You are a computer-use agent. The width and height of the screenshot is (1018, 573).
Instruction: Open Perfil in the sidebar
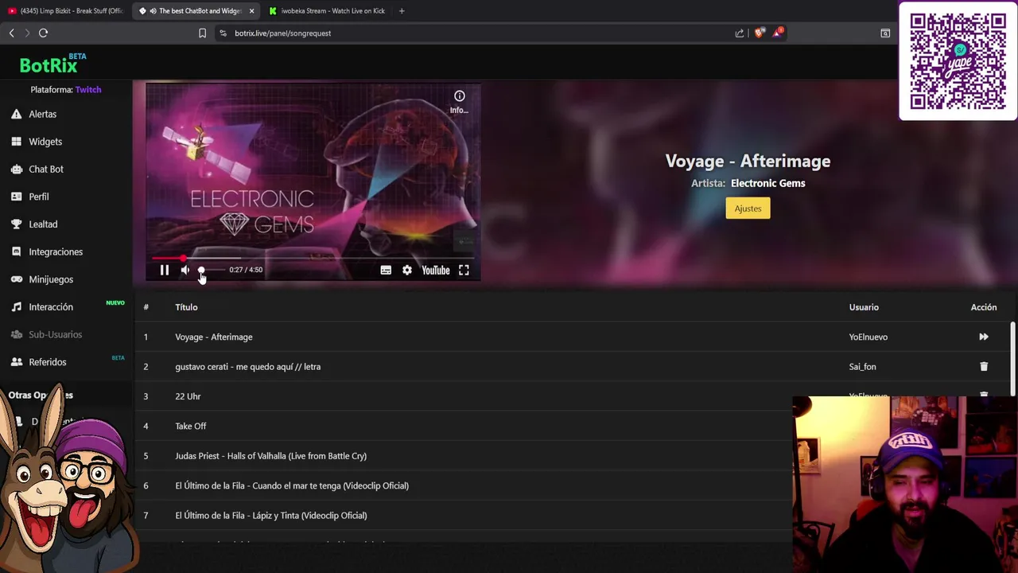click(x=39, y=197)
